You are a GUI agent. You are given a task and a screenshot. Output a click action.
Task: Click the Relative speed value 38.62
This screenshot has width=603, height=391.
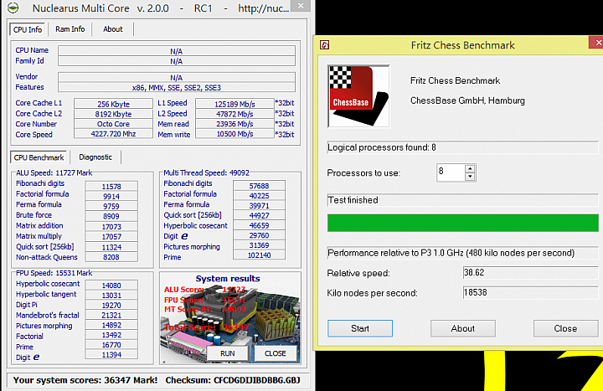(x=531, y=273)
